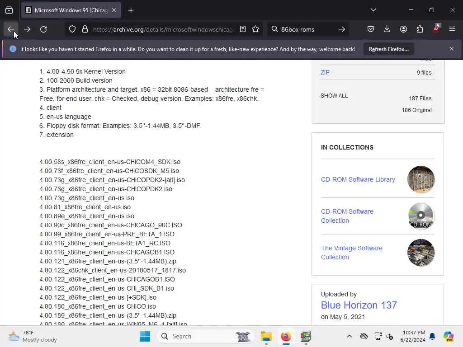This screenshot has width=463, height=347.
Task: Click the CD-ROM Software Library thumbnail
Action: pos(421,179)
